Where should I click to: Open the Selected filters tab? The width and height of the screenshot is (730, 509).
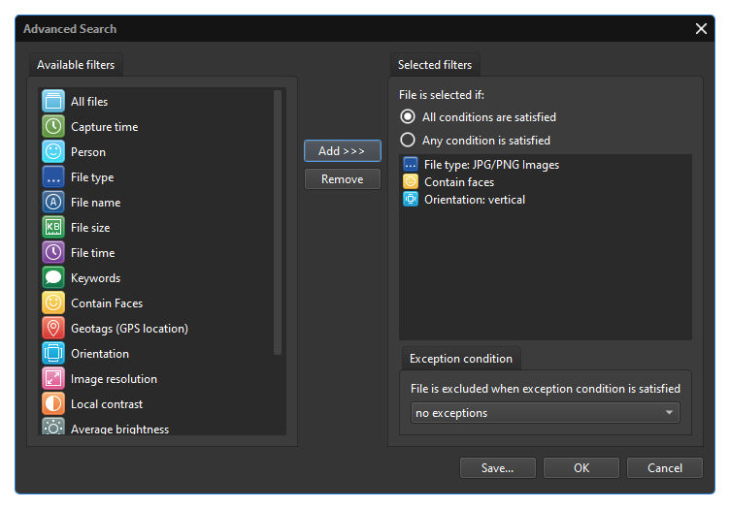pos(435,65)
